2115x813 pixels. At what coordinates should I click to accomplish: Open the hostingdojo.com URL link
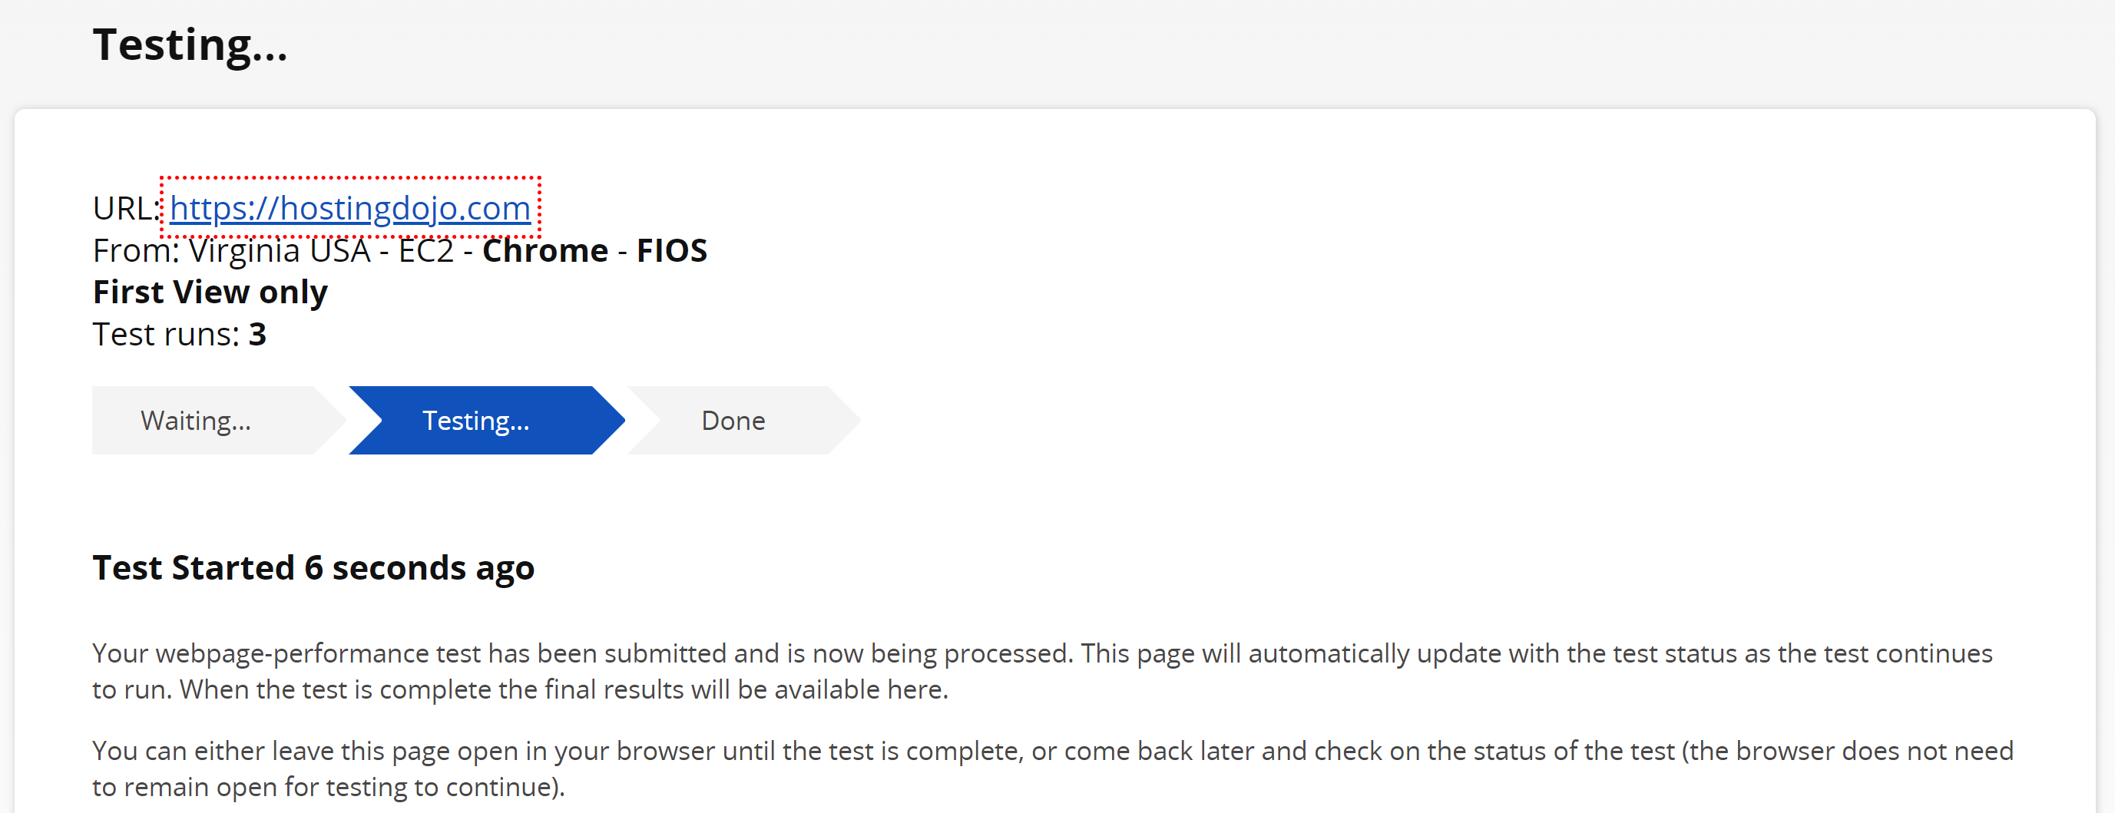[x=349, y=208]
